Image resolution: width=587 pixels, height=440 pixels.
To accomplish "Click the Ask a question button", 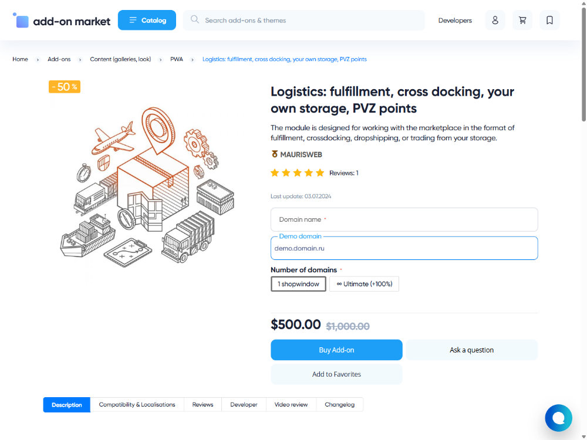I will tap(471, 350).
